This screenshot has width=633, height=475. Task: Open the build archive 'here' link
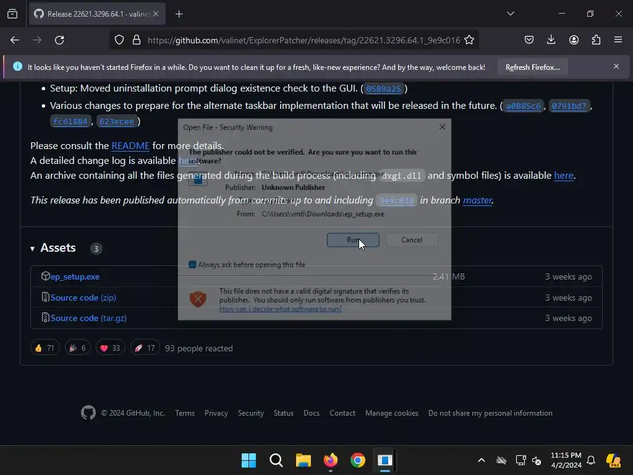[x=564, y=176]
